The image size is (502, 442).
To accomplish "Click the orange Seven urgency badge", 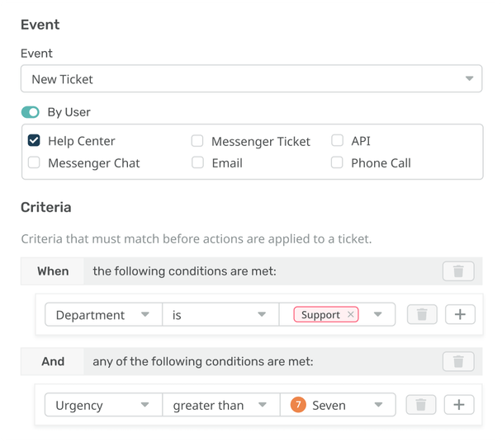I will pos(298,405).
